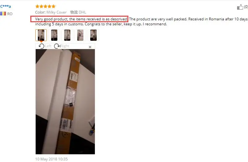Image resolution: width=248 pixels, height=162 pixels.
Task: Select the second review photo thumbnail
Action: 54,35
